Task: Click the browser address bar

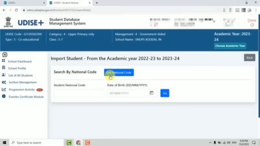Action: [x=119, y=10]
